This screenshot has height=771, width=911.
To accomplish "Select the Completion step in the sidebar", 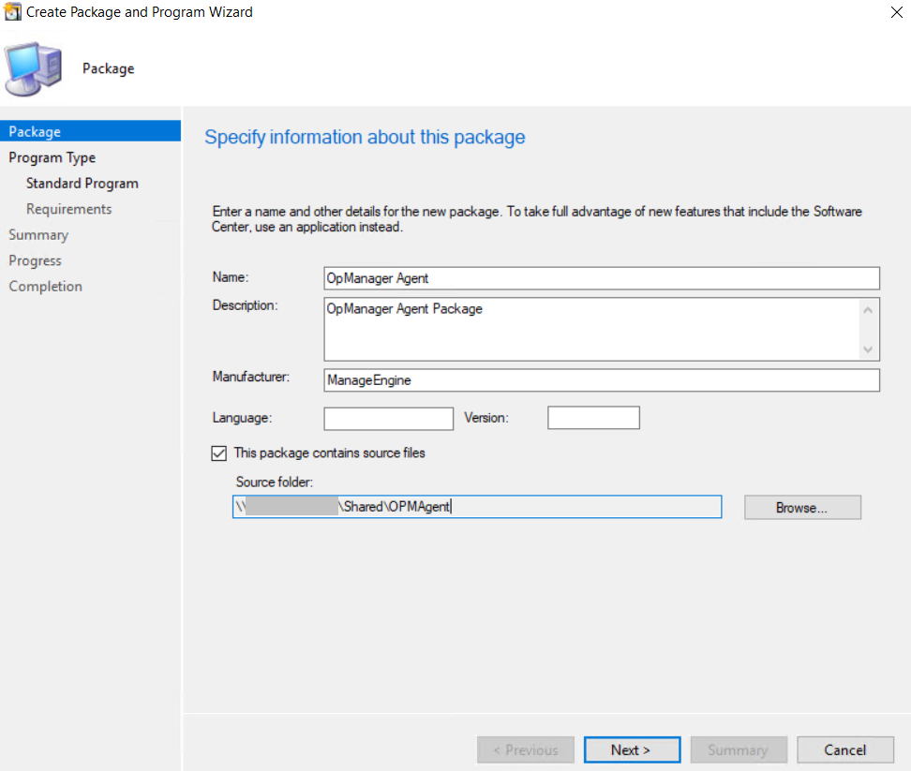I will [45, 286].
